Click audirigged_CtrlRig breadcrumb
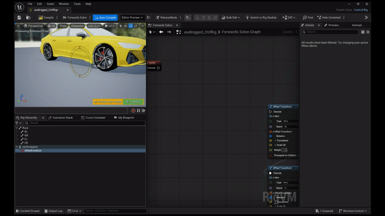385x216 pixels. [200, 32]
